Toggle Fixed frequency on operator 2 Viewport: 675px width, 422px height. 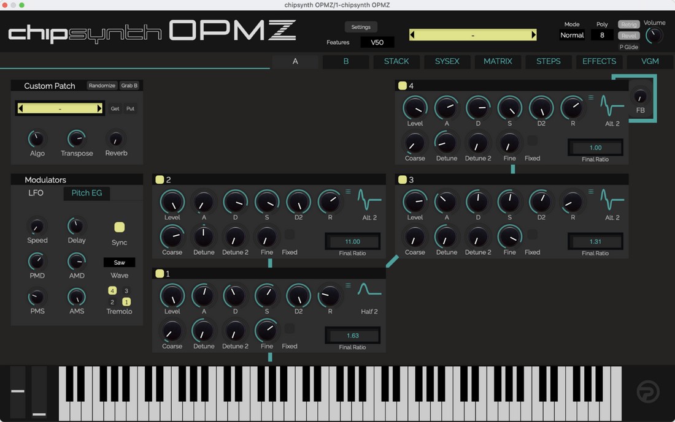coord(289,234)
